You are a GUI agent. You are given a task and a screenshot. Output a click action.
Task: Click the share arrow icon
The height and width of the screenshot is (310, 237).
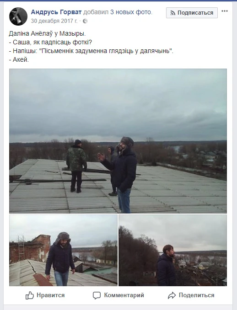[172, 295]
